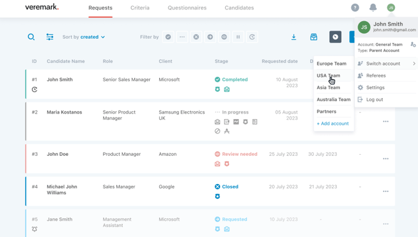Click the dark clock square button
The image size is (418, 237).
point(336,37)
